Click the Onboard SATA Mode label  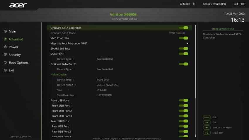[x=63, y=33]
